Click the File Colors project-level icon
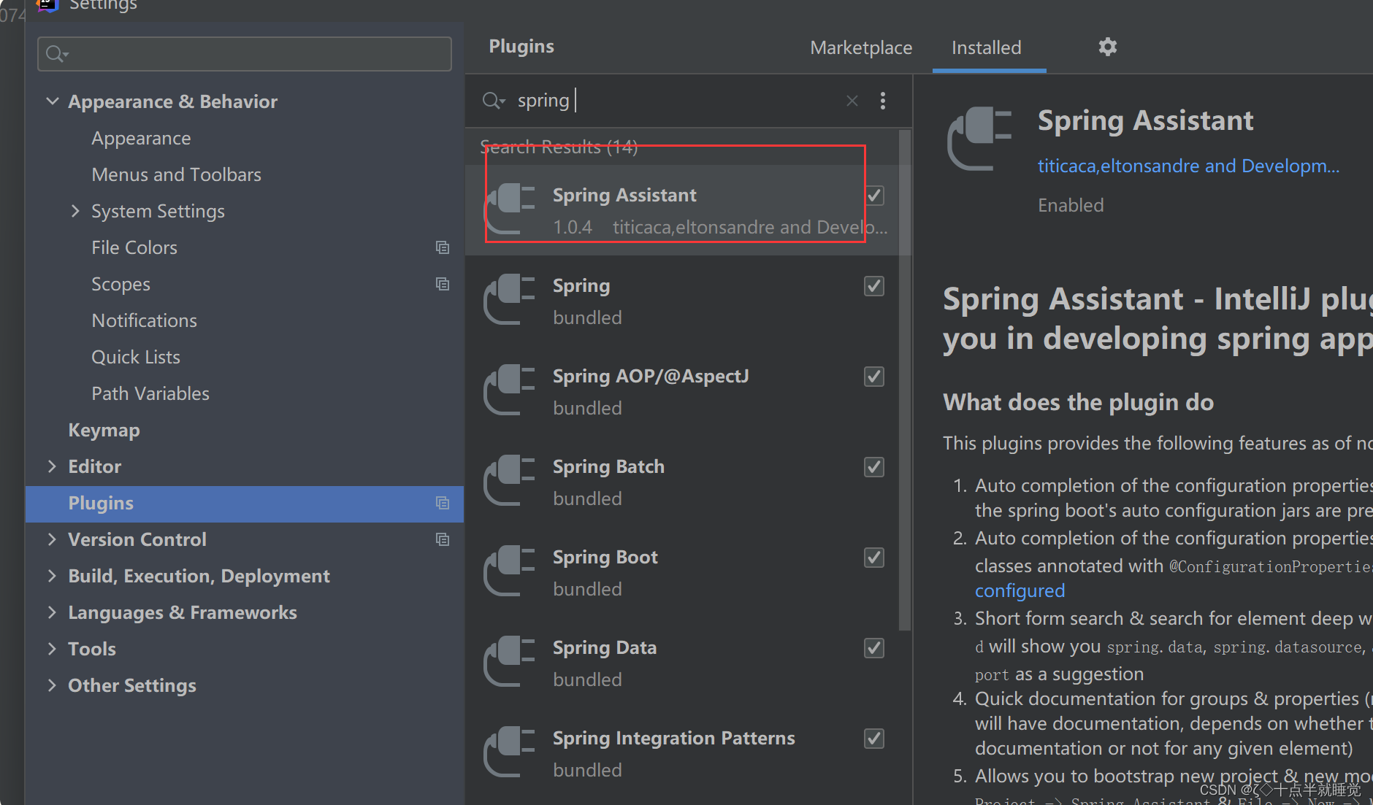 [x=443, y=247]
